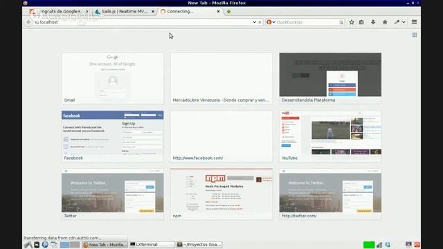The height and width of the screenshot is (249, 443).
Task: Launch the web browser globe panel icon
Action: click(x=45, y=244)
